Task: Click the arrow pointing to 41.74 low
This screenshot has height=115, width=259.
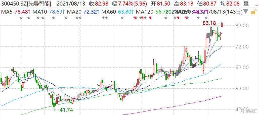Action: click(x=57, y=109)
